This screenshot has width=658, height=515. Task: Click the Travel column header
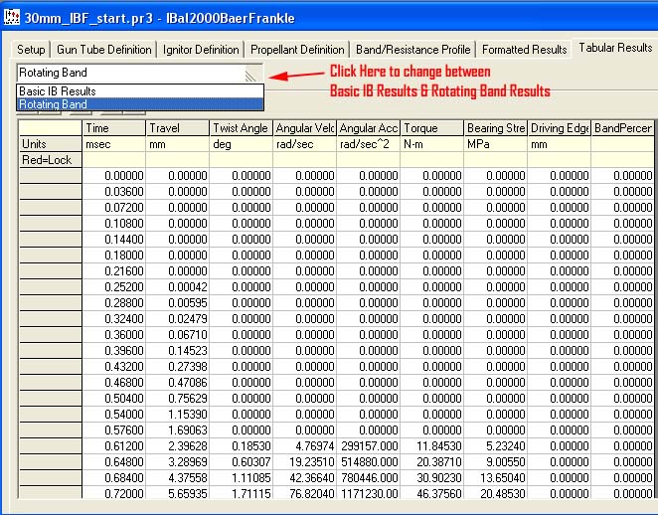tap(177, 128)
